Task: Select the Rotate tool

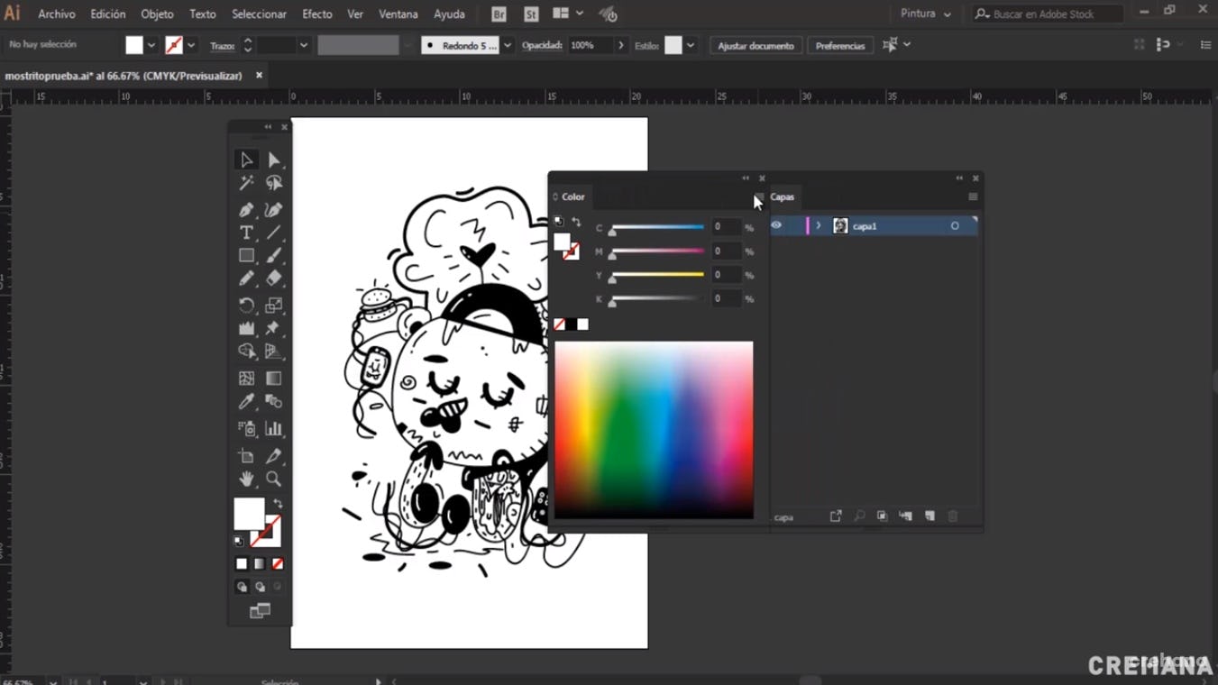Action: tap(246, 306)
